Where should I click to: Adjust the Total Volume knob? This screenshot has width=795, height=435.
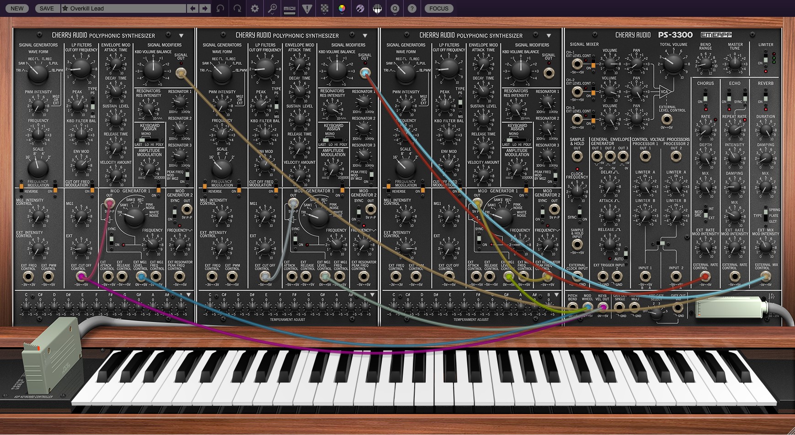pyautogui.click(x=673, y=64)
